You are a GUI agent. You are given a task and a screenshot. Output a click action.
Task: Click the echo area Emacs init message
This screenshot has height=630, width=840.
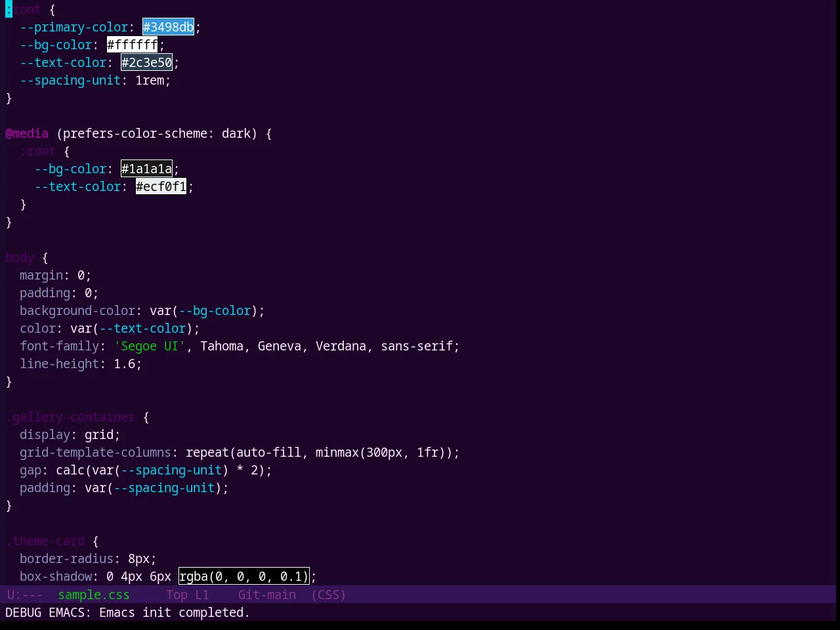(x=127, y=612)
